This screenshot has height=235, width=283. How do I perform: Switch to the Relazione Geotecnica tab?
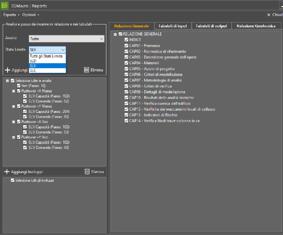(x=256, y=26)
